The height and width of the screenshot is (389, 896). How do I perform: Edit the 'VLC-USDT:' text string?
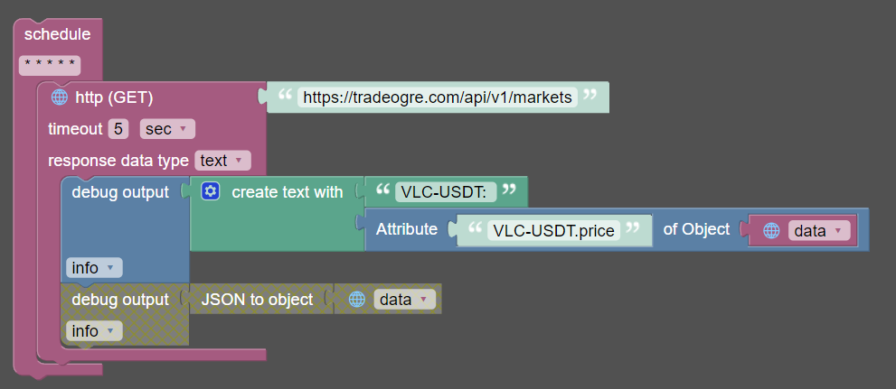click(446, 191)
